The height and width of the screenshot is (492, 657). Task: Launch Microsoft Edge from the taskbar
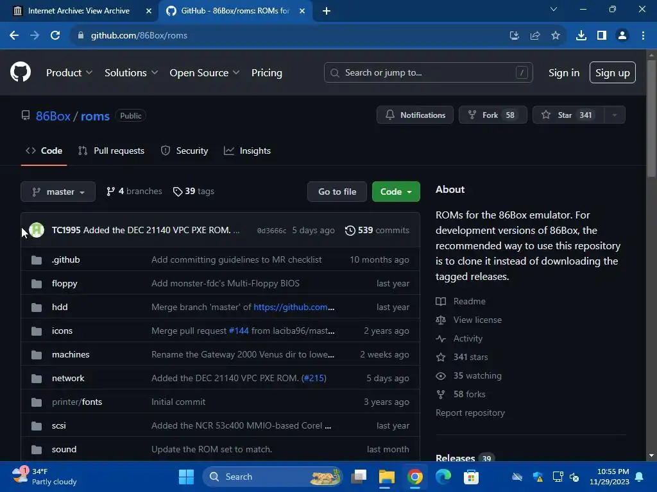coord(443,477)
